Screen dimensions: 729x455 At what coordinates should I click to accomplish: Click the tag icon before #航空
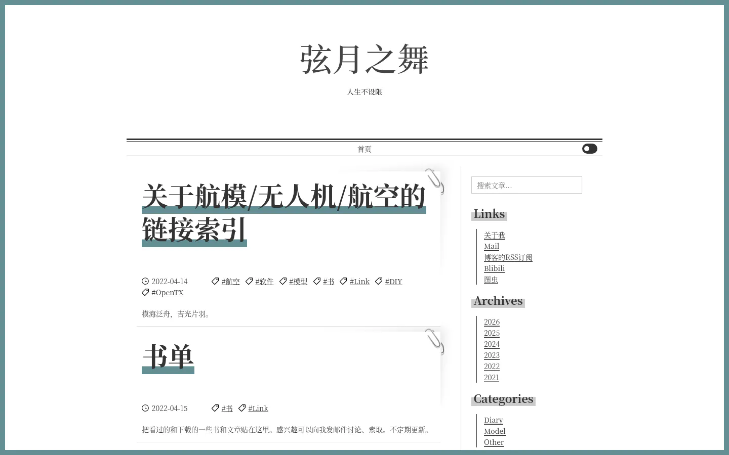click(215, 281)
